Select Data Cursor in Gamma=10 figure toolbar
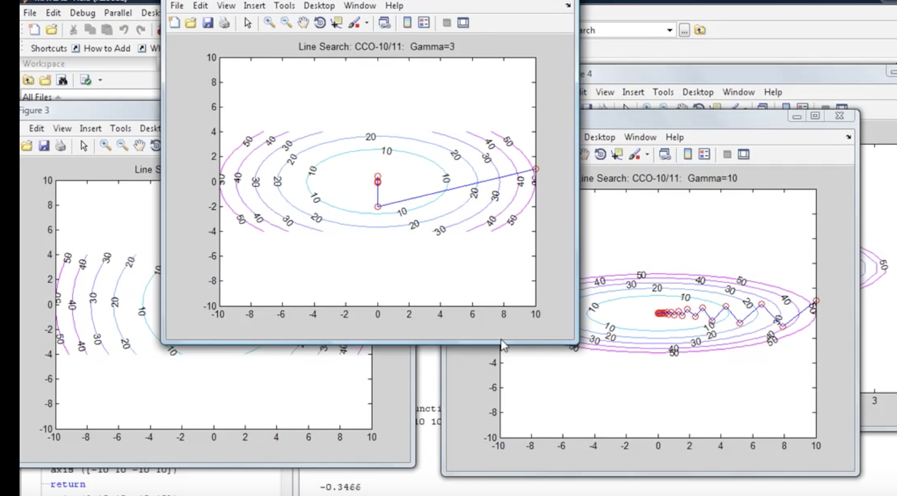This screenshot has width=897, height=496. click(x=617, y=154)
